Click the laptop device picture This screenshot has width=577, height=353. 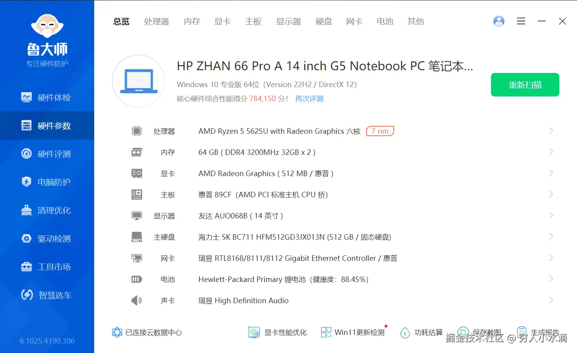pos(139,81)
